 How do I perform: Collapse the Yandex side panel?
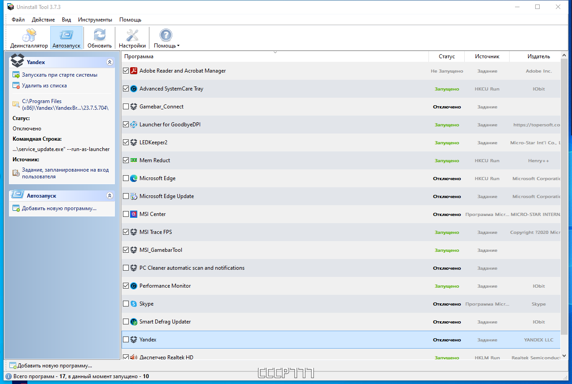(109, 62)
